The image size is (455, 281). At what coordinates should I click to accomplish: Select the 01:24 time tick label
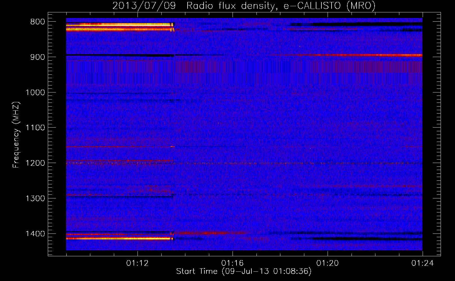(x=423, y=263)
